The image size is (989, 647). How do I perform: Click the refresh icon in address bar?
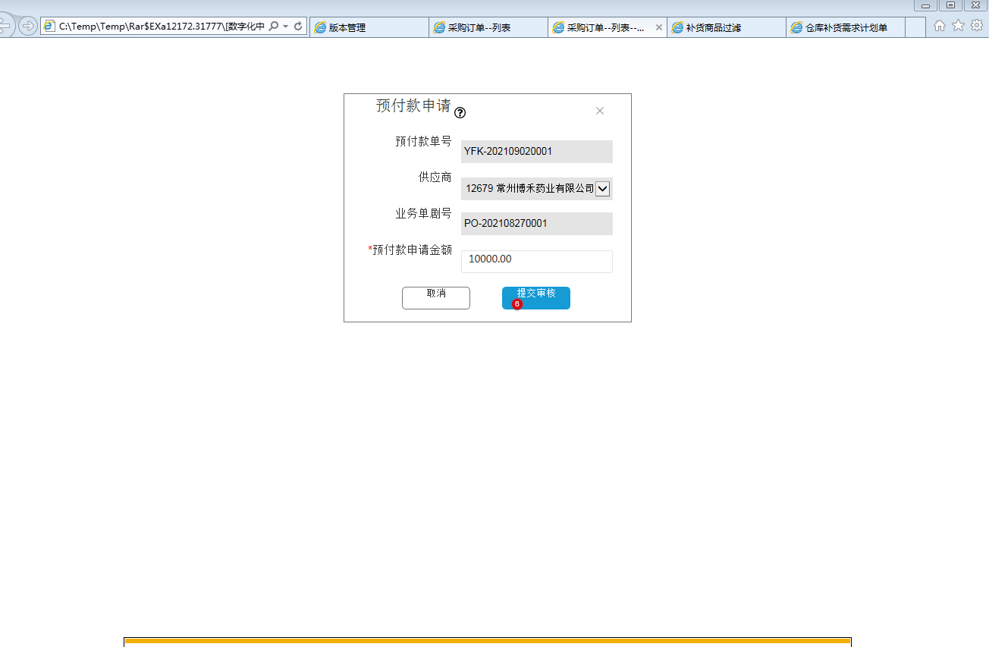[x=298, y=26]
